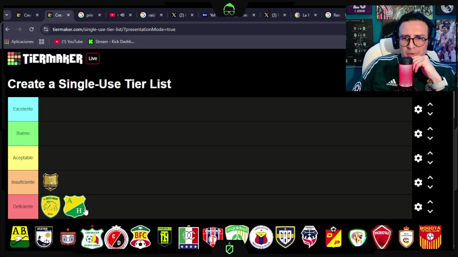Select the Atlético Huila logo in Deficiente
This screenshot has width=458, height=257.
[74, 206]
